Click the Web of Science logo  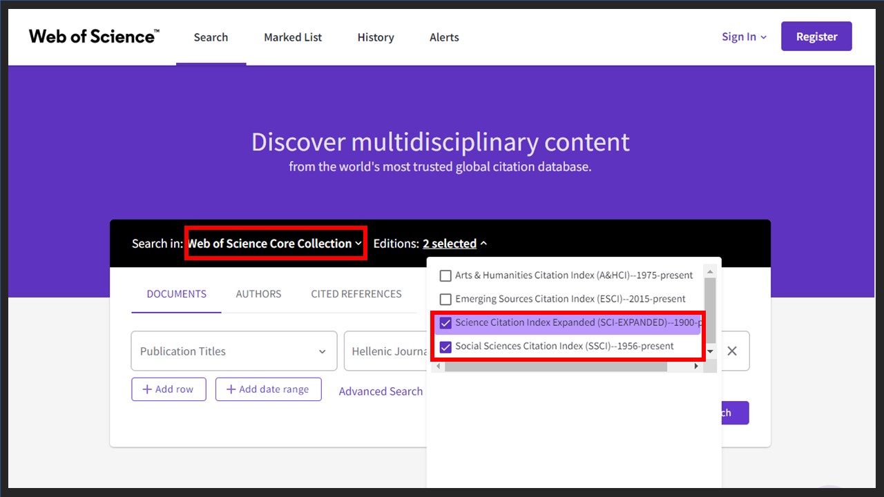click(94, 37)
